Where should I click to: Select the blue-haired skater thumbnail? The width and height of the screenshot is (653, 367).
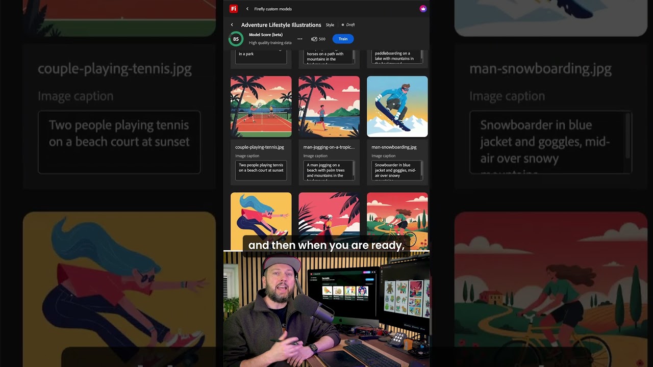pos(261,221)
